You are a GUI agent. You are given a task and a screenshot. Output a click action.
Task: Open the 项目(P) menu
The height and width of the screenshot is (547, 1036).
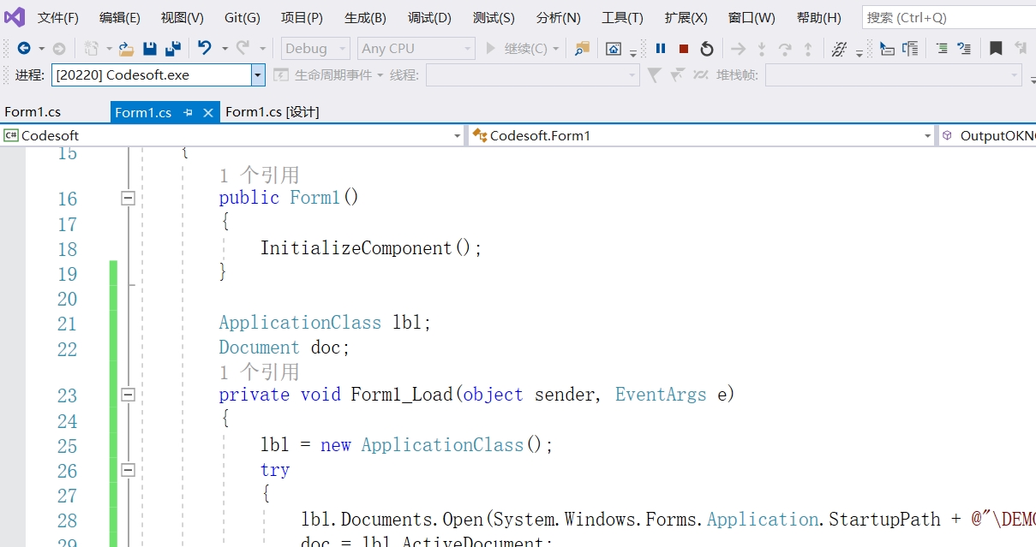302,18
